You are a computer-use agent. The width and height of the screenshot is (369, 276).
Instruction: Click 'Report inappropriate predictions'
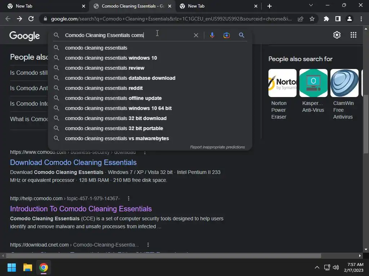coord(217,147)
